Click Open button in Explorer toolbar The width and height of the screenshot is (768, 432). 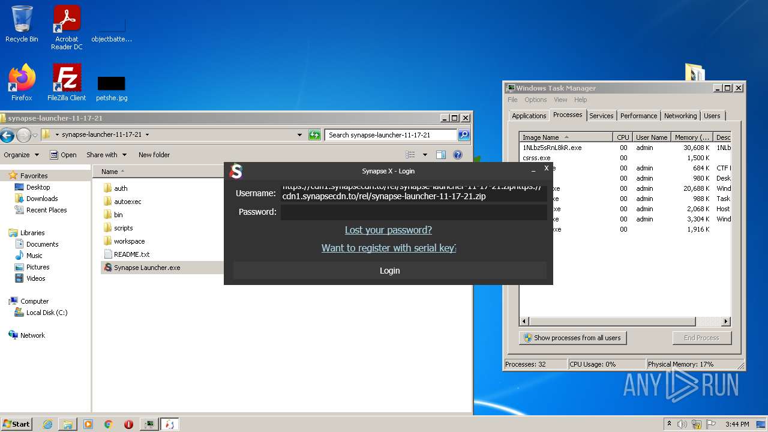point(63,155)
